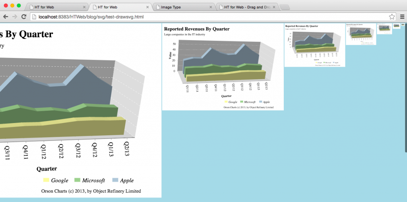Open the Chrome hamburger menu
This screenshot has height=202, width=407.
[401, 17]
